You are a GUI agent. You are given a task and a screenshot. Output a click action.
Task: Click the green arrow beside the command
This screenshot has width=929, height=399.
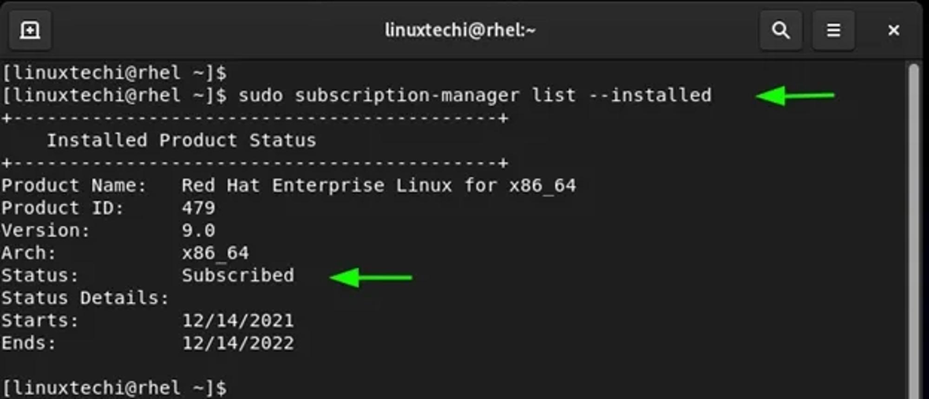(795, 96)
